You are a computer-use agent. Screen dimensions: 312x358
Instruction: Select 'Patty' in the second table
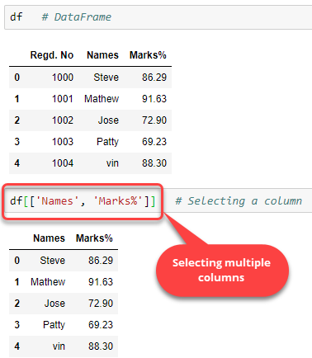(x=54, y=325)
